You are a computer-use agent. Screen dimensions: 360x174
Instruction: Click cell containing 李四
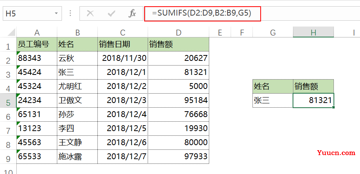(78, 128)
